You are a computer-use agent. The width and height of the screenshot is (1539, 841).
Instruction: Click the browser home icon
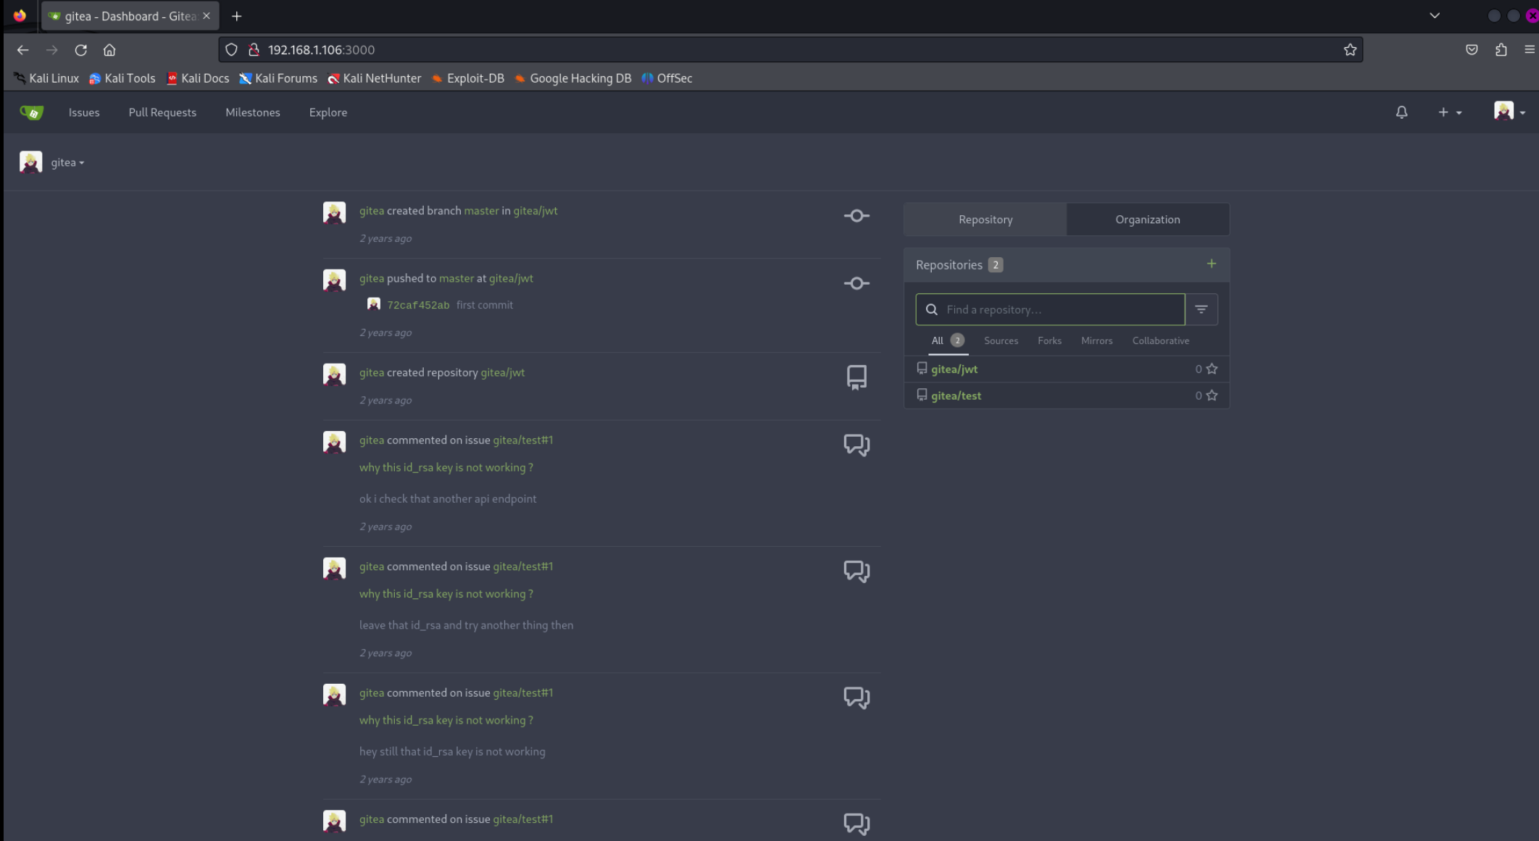pos(109,50)
